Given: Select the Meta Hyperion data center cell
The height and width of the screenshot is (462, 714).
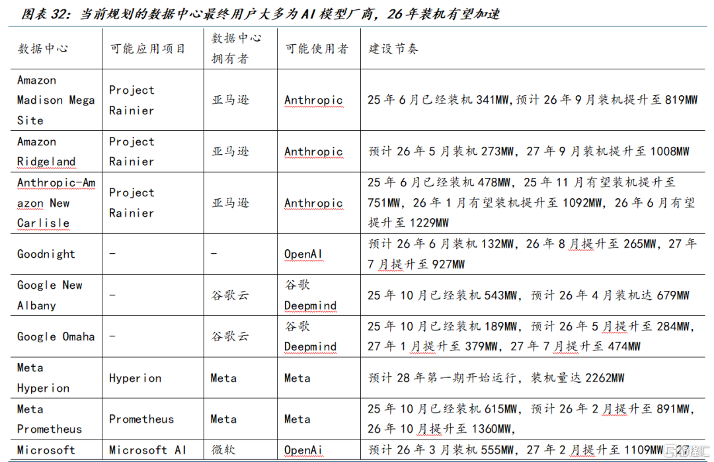Looking at the screenshot, I should tap(43, 377).
